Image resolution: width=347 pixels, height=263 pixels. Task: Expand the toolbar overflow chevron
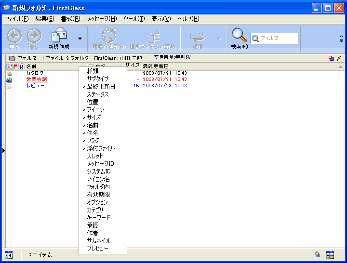coord(341,39)
